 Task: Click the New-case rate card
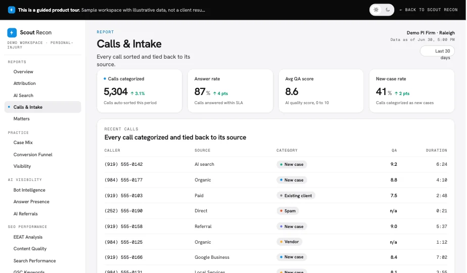pyautogui.click(x=412, y=91)
